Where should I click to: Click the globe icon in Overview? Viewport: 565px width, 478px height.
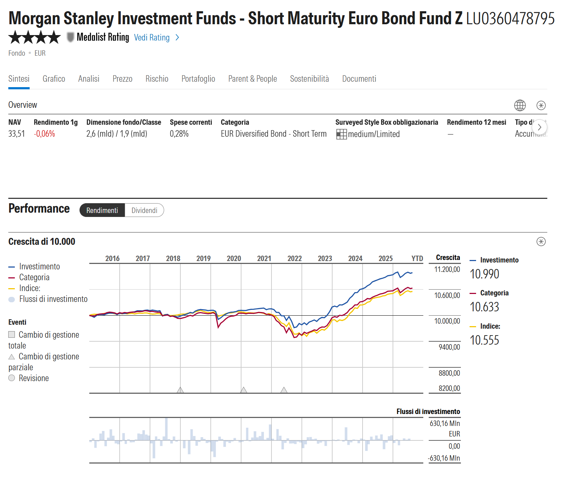(x=520, y=105)
